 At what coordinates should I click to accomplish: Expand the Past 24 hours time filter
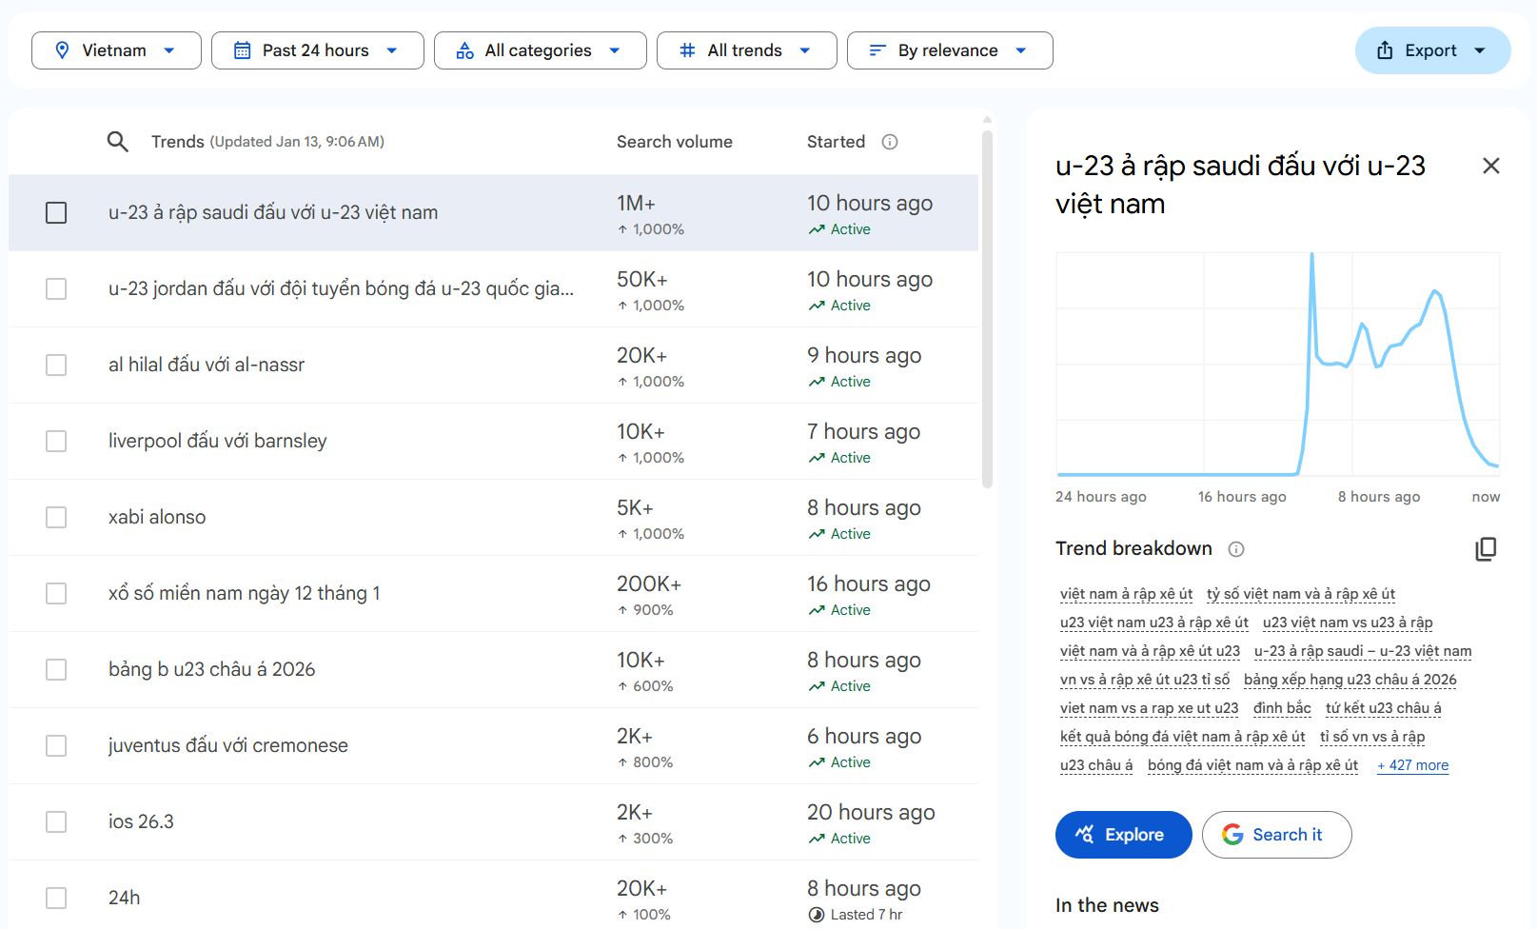point(317,50)
